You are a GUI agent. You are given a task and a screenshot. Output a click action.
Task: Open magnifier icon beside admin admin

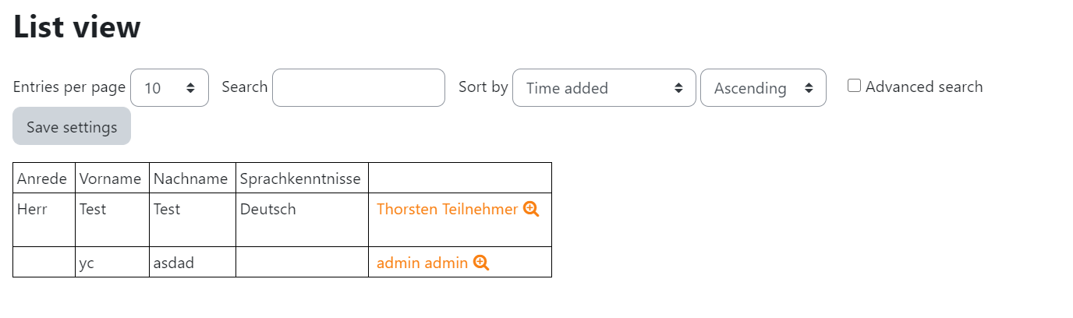point(481,263)
